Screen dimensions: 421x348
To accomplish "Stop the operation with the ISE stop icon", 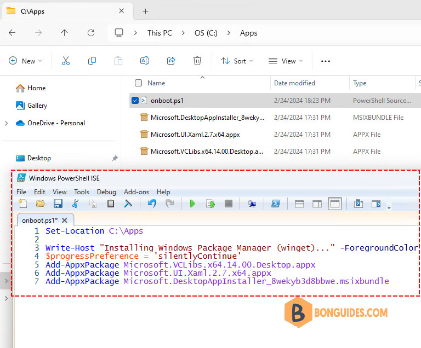I will [229, 204].
